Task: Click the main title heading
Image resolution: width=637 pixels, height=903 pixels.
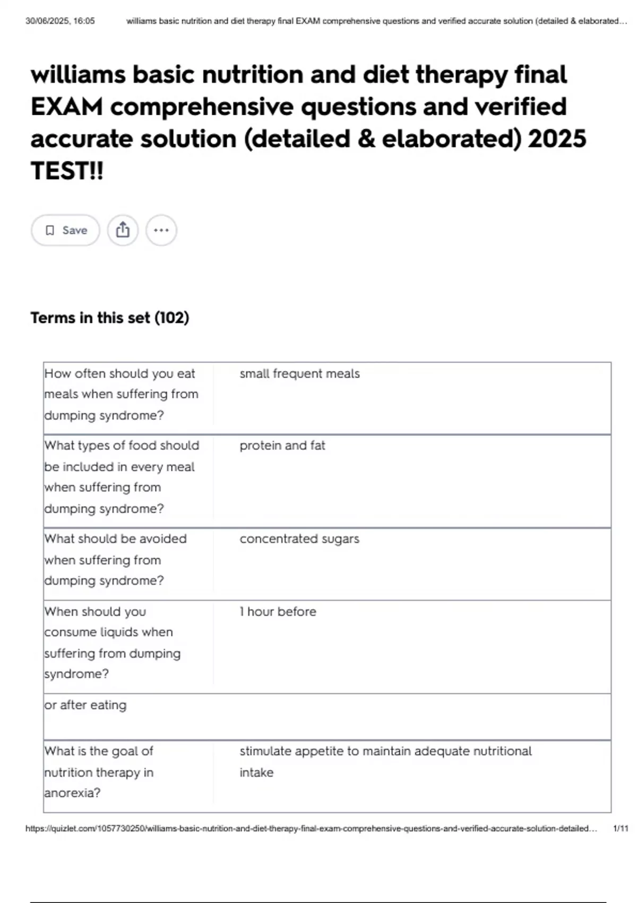Action: click(308, 123)
